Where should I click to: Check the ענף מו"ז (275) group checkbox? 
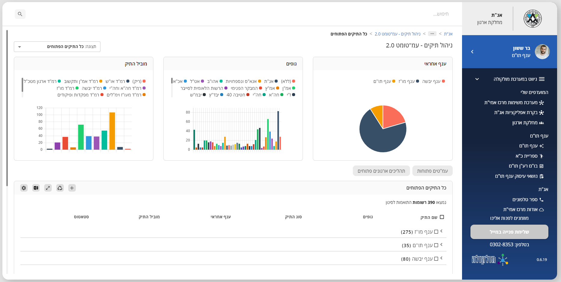pyautogui.click(x=436, y=232)
